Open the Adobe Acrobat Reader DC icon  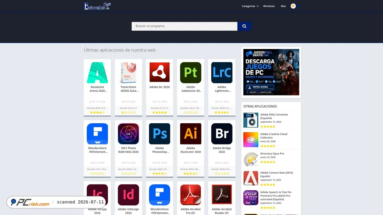tap(222, 195)
